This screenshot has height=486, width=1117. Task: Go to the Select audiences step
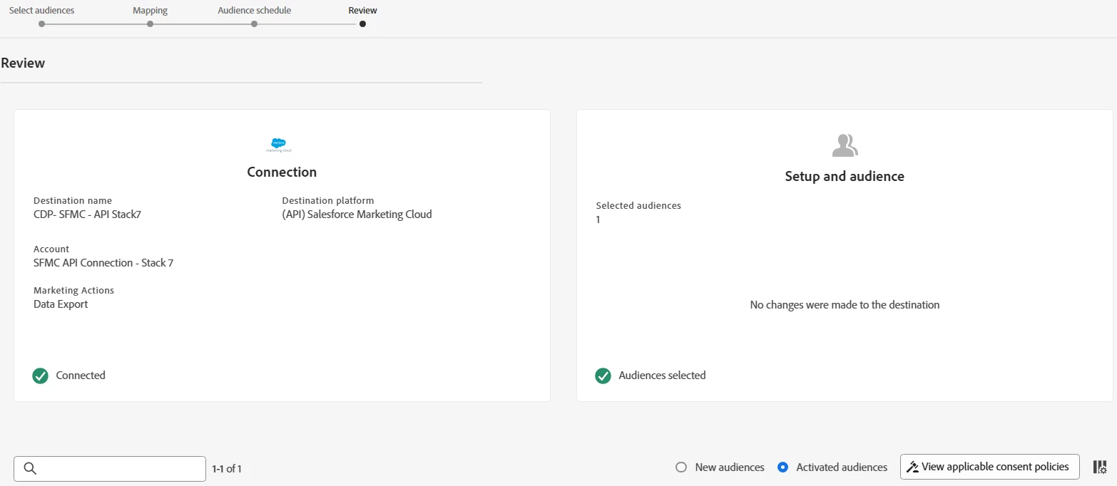[x=41, y=11]
